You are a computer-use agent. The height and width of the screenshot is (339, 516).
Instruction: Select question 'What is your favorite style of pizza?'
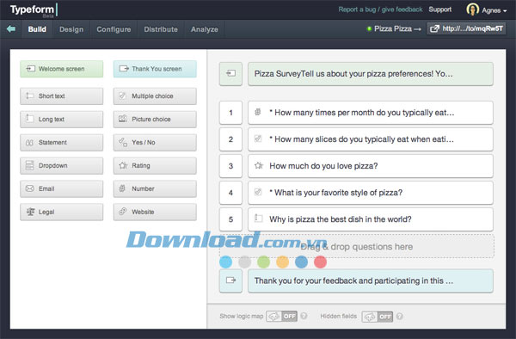pos(371,193)
